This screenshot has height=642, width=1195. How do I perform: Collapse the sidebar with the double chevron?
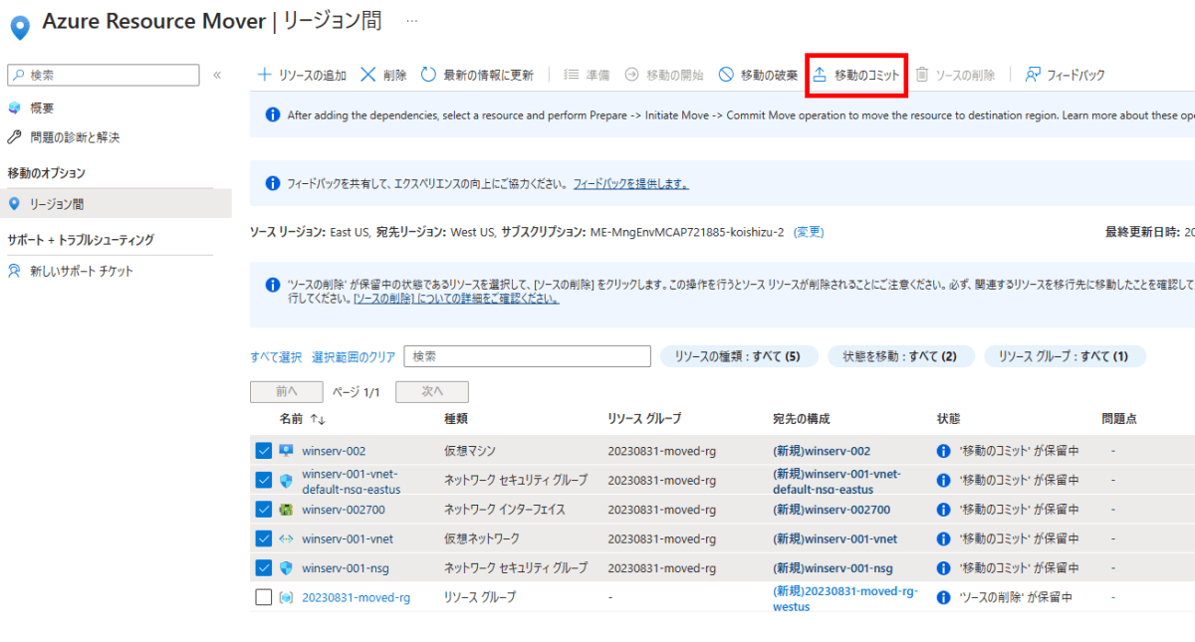(217, 75)
